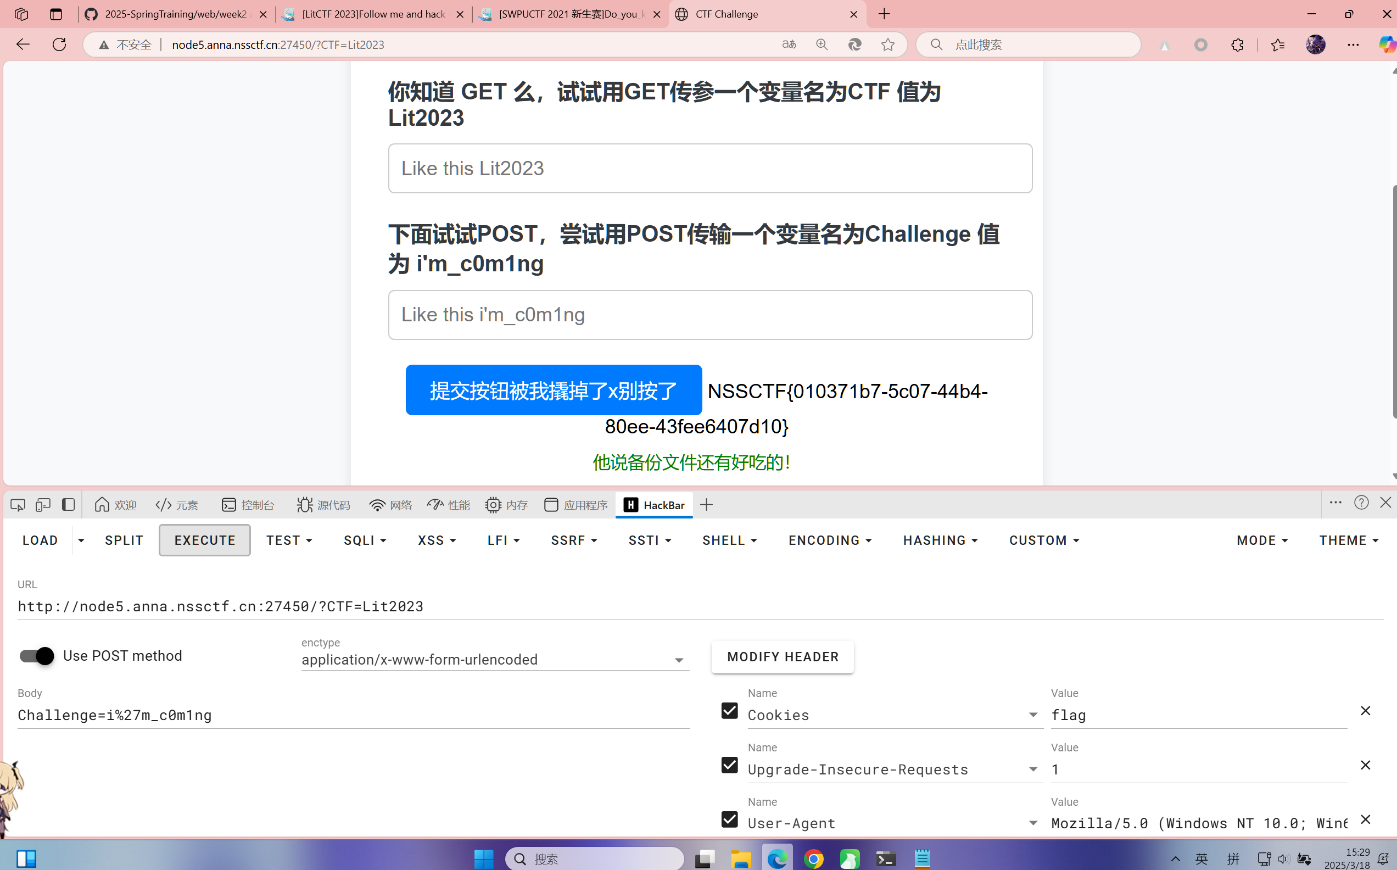Refresh the browser page
Image resolution: width=1397 pixels, height=870 pixels.
point(59,44)
